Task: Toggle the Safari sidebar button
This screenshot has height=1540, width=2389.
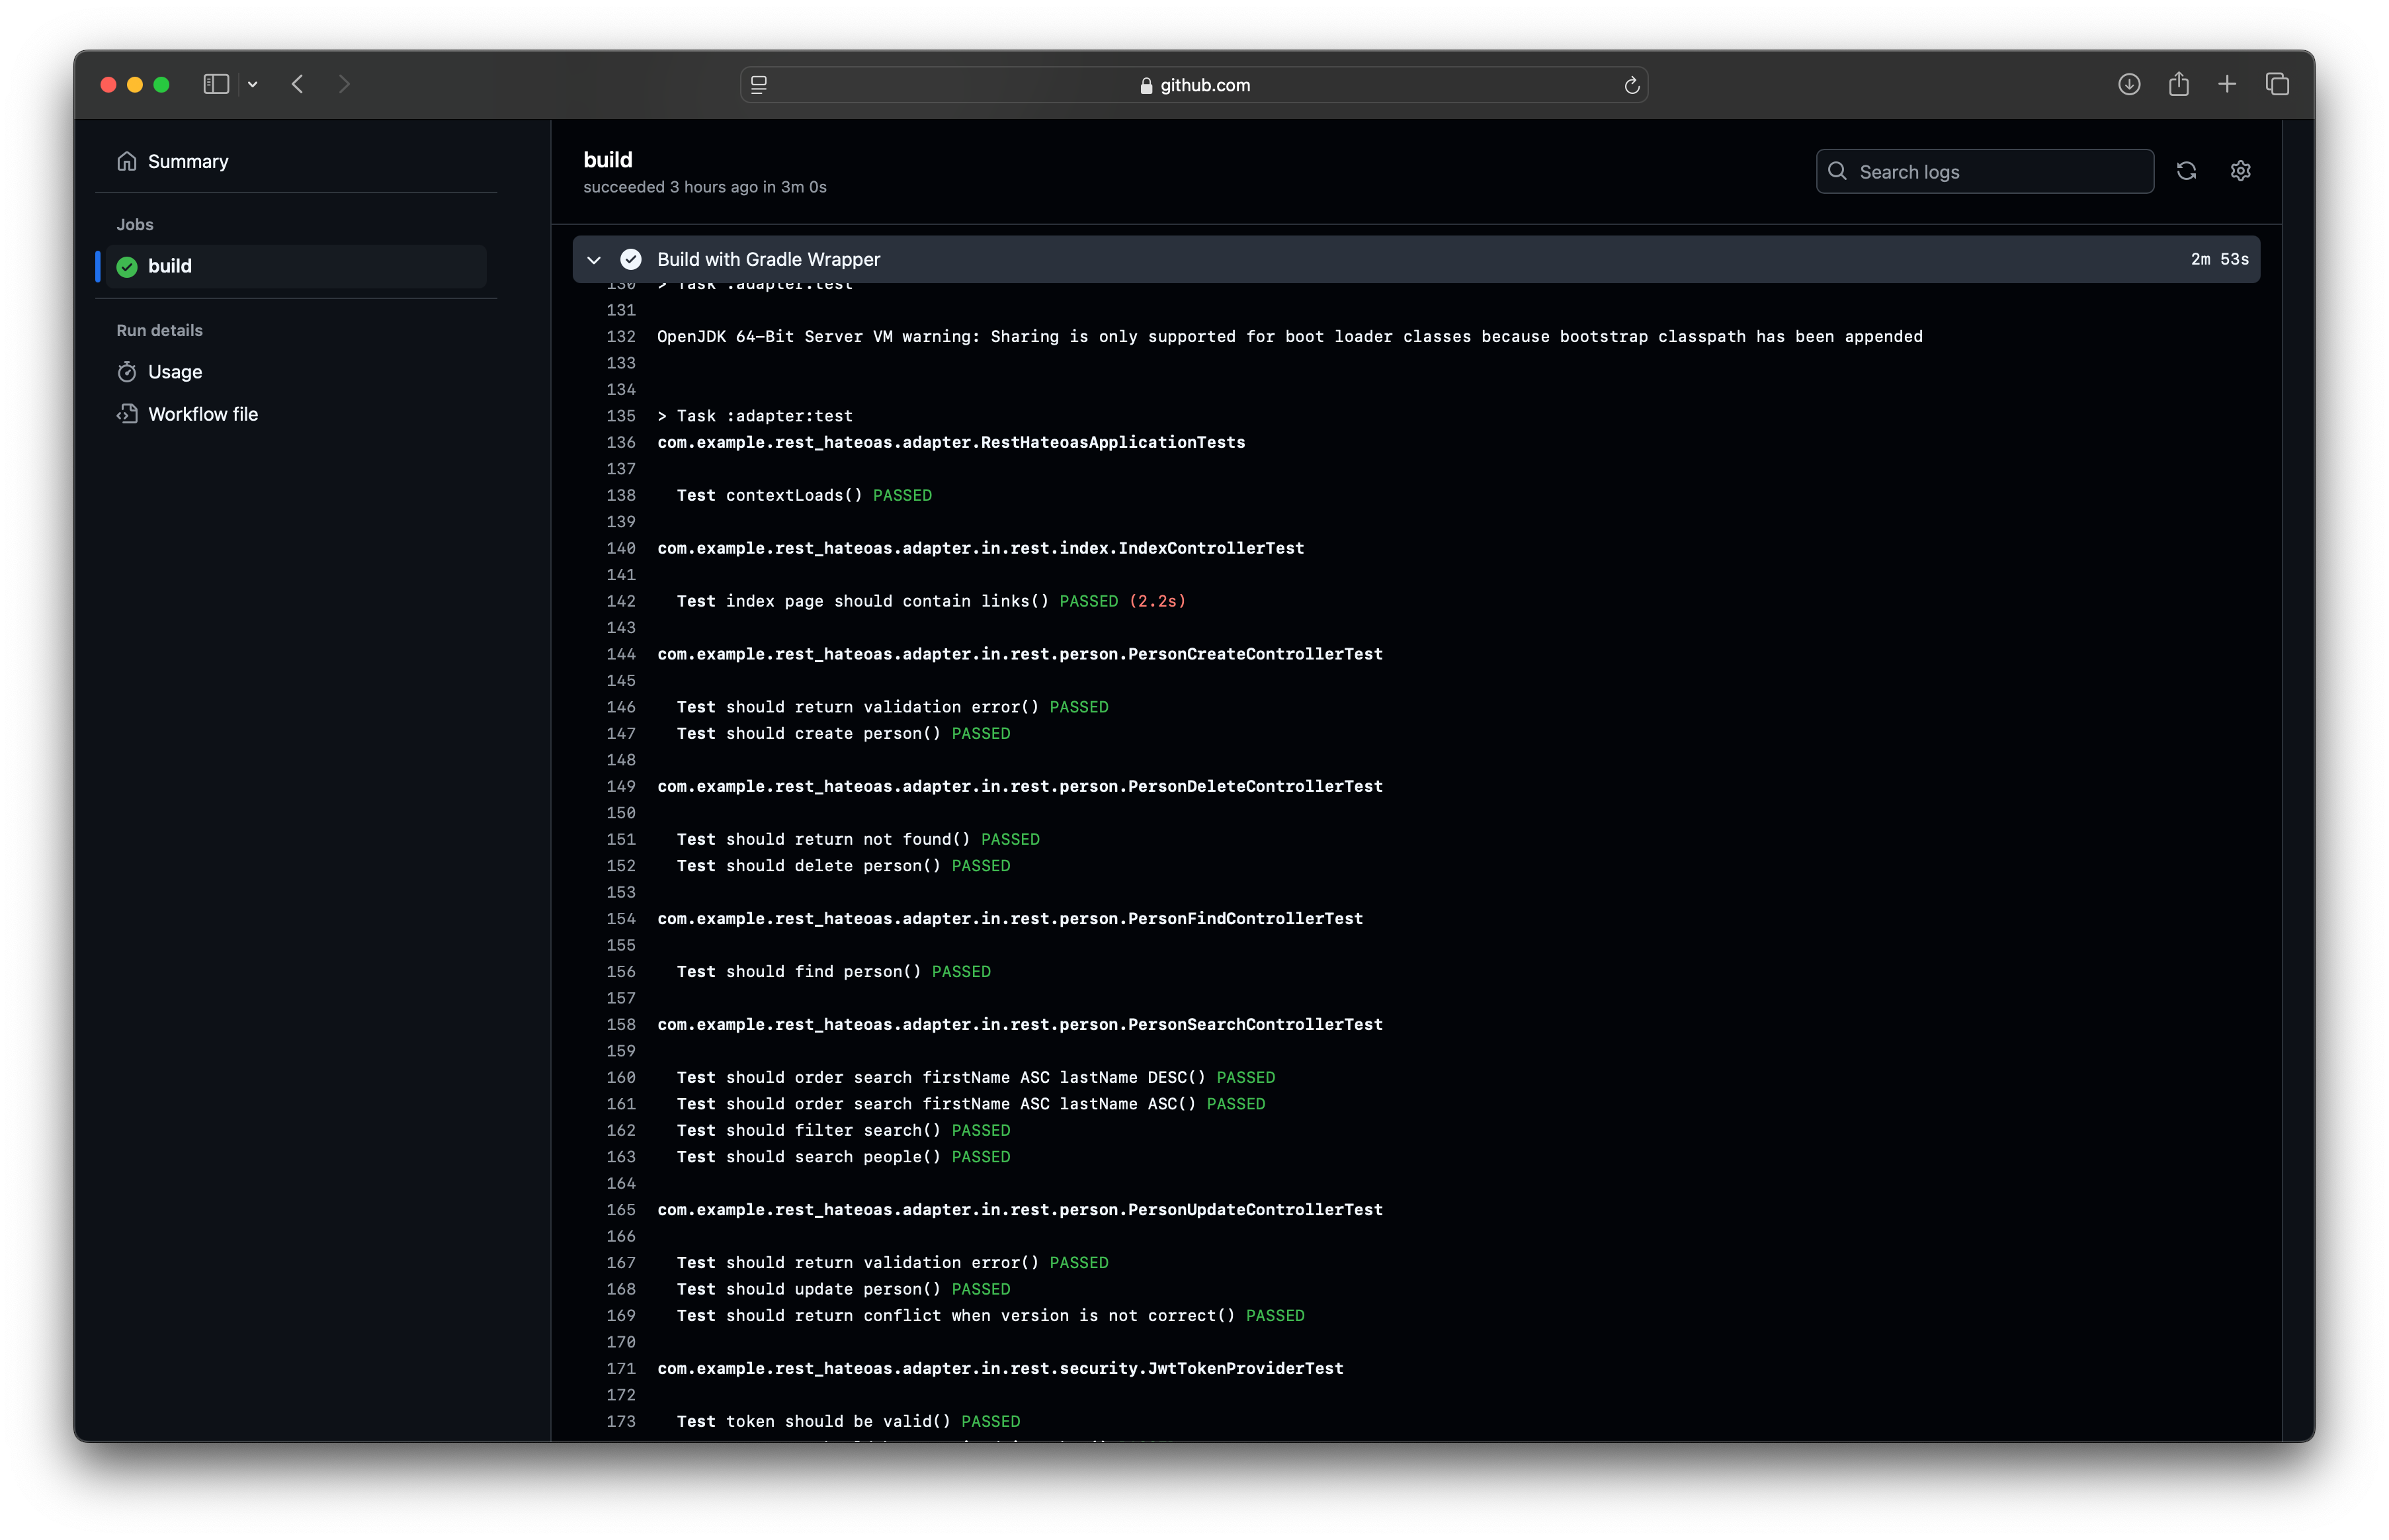Action: pos(216,84)
